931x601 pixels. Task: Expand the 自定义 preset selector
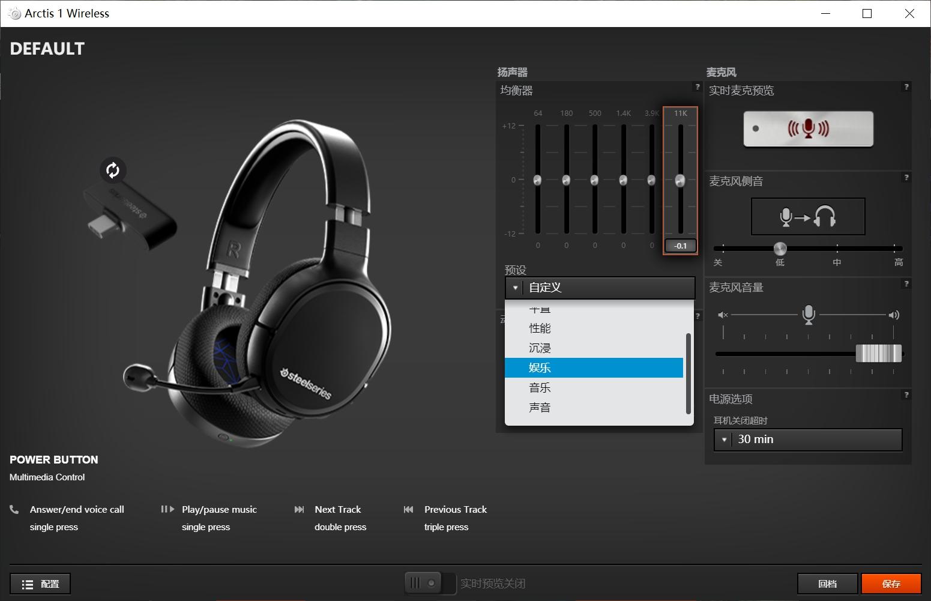[599, 288]
